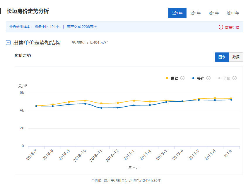Click the 6k y-axis label

(x=22, y=93)
